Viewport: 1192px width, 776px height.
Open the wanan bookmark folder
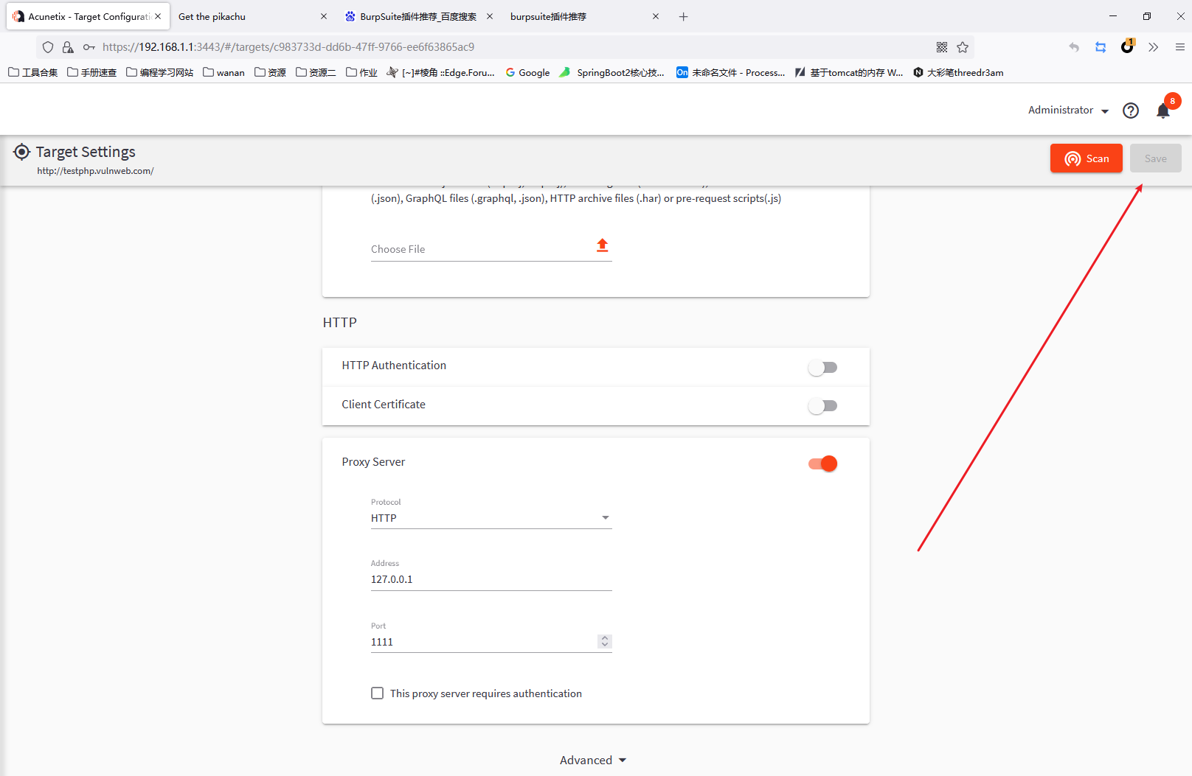point(224,72)
